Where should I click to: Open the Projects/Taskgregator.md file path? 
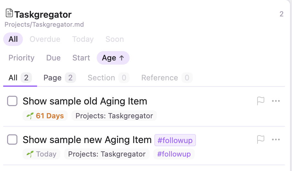(x=44, y=24)
